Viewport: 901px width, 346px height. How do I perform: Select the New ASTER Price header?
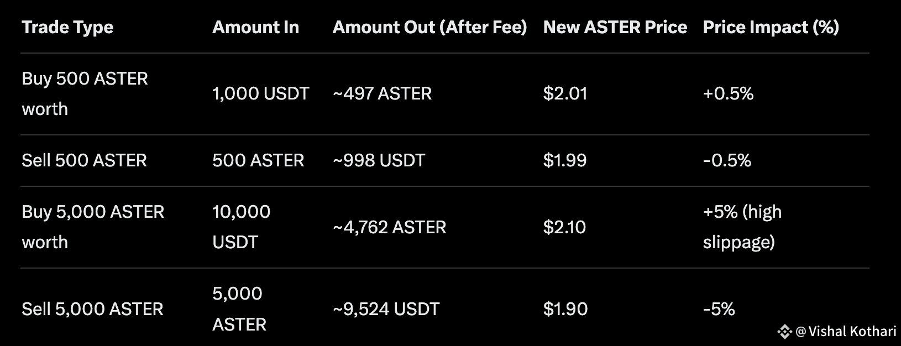point(615,27)
